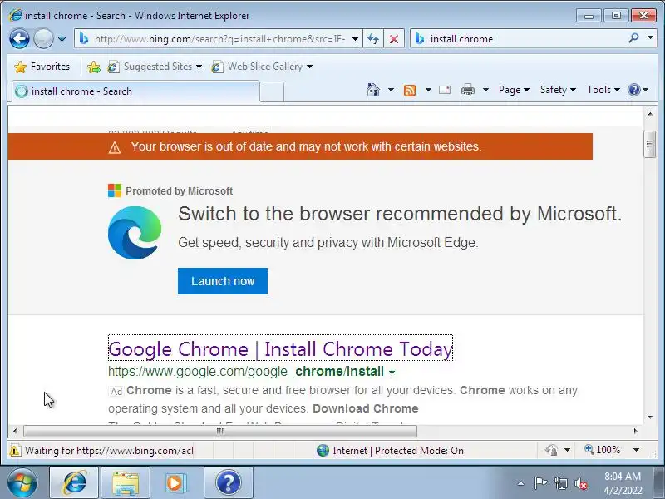Open the Tools menu

[x=603, y=90]
